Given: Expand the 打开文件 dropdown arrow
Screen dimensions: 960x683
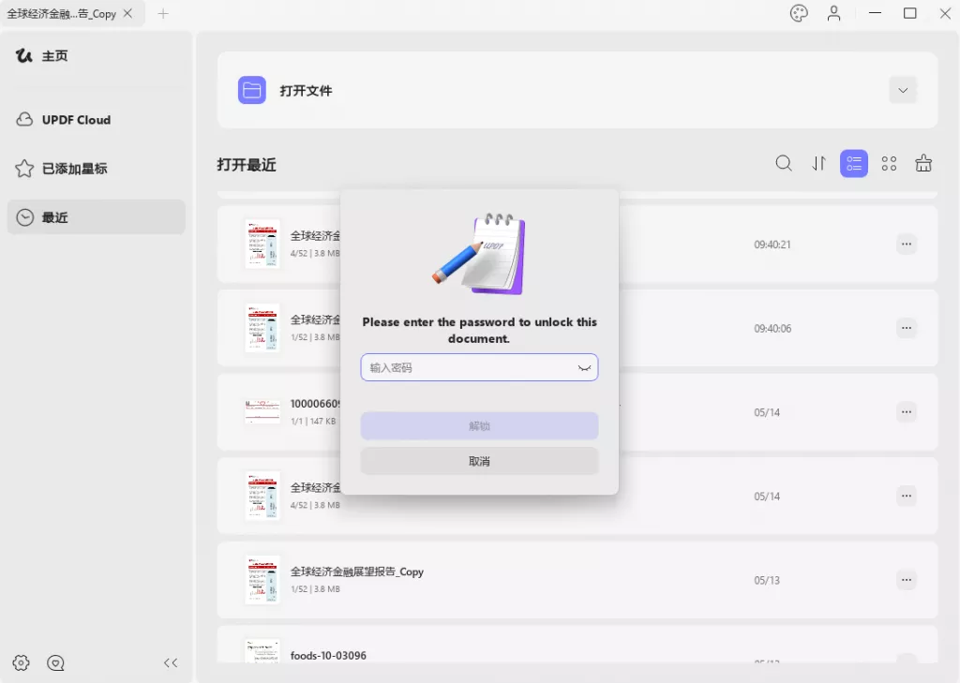Looking at the screenshot, I should pyautogui.click(x=902, y=90).
